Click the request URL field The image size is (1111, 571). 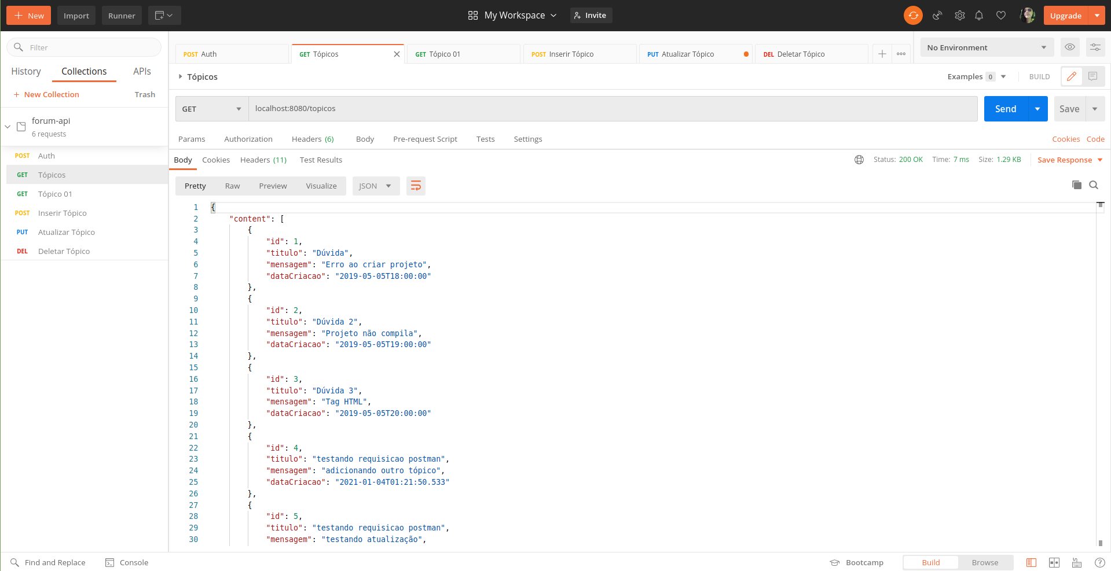tap(613, 109)
